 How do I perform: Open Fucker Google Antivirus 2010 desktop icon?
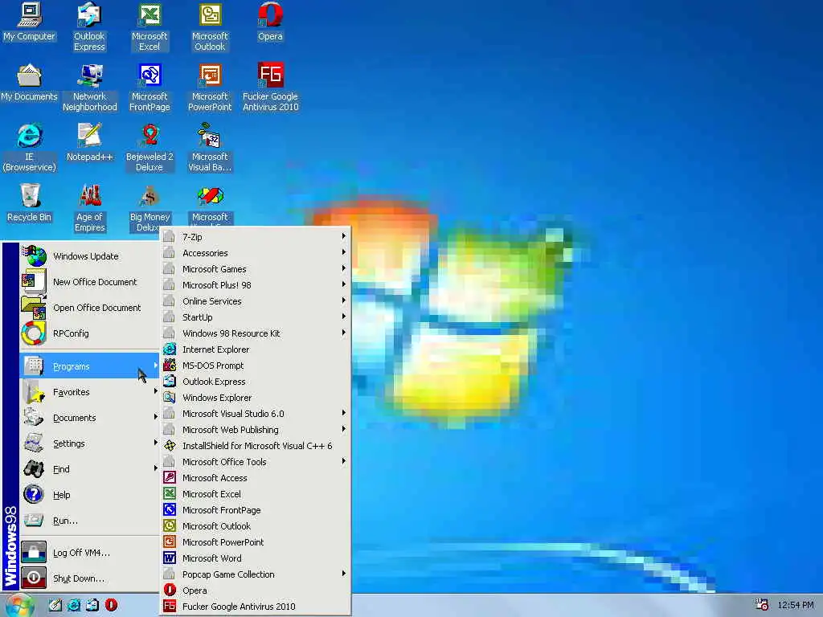[x=270, y=88]
